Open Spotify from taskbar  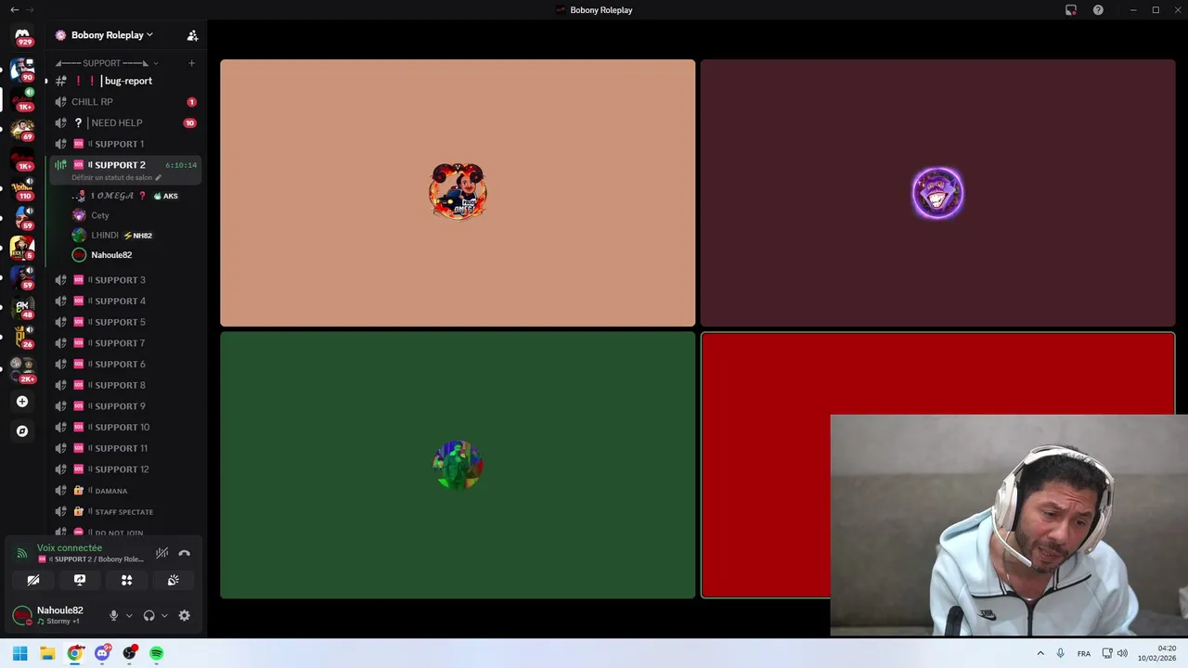click(x=157, y=653)
